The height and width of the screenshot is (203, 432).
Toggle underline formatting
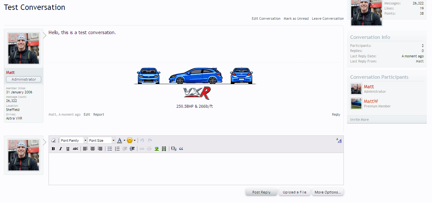pyautogui.click(x=68, y=149)
